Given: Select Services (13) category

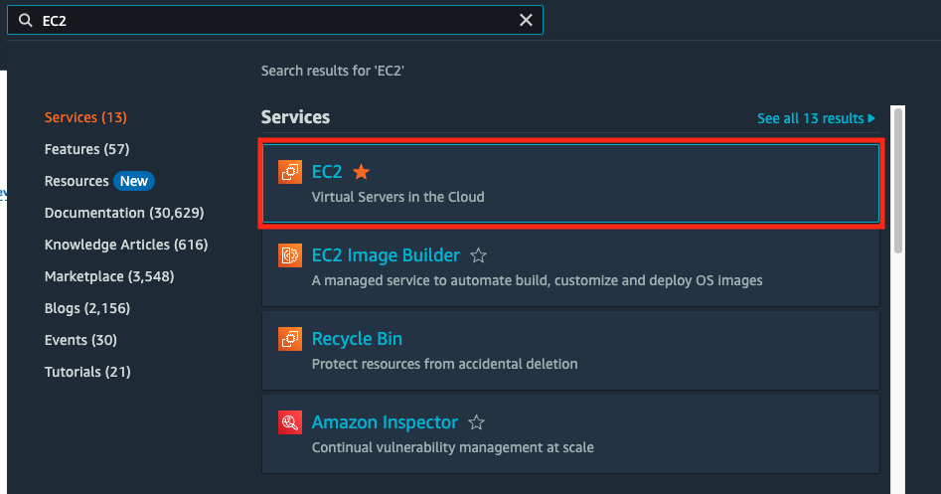Looking at the screenshot, I should pyautogui.click(x=85, y=117).
